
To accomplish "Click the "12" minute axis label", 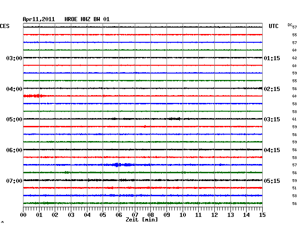I will coord(214,215).
